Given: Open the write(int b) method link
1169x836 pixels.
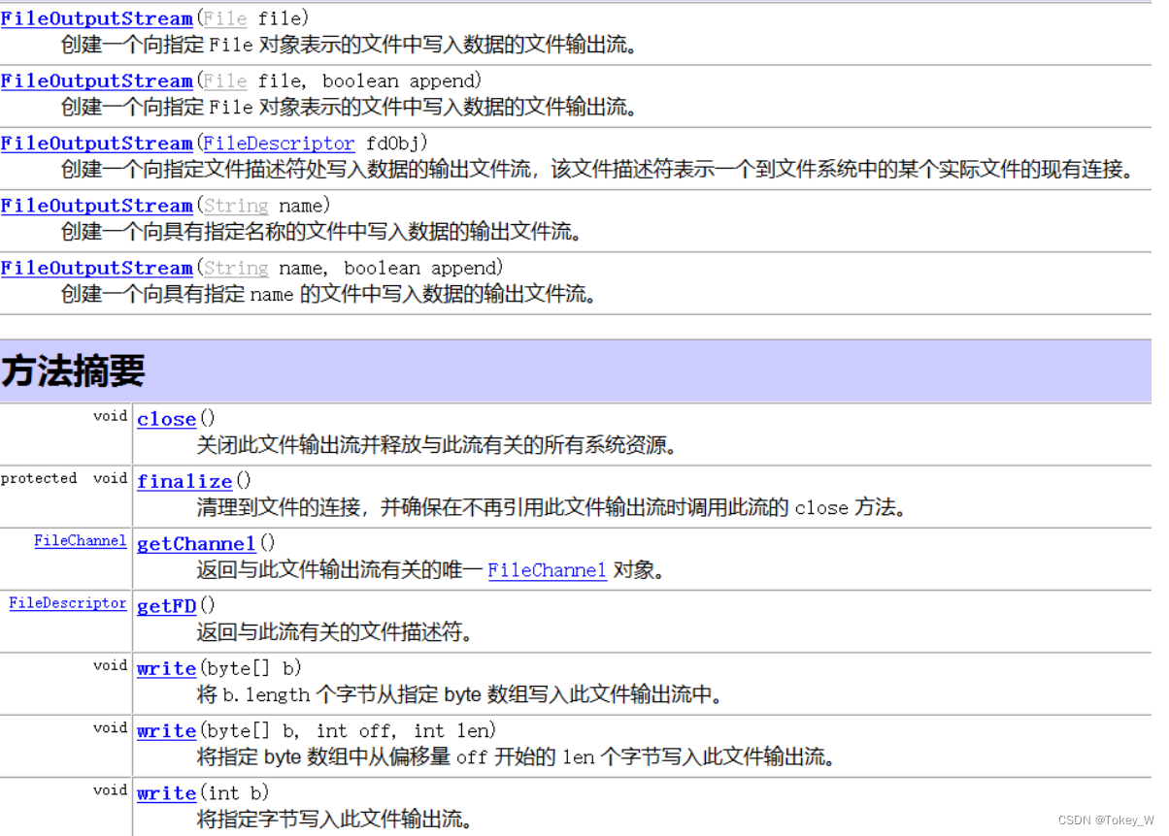Looking at the screenshot, I should [x=166, y=792].
